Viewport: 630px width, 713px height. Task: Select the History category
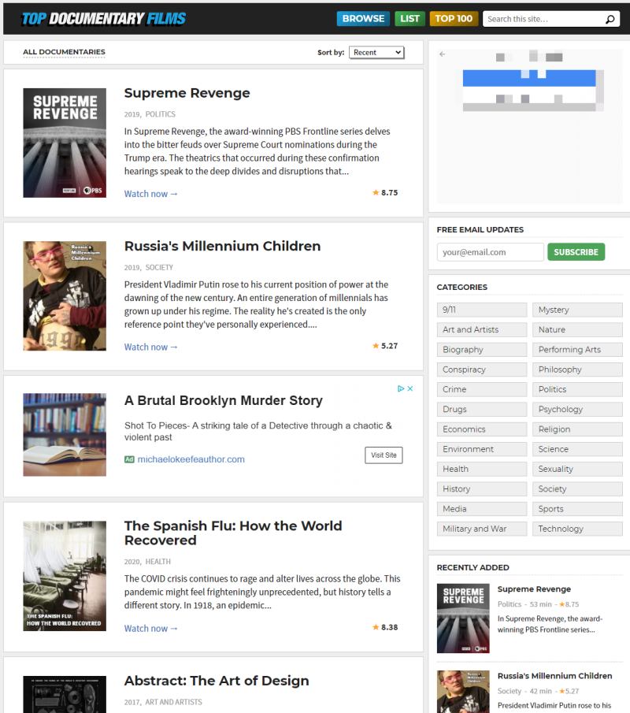click(x=482, y=489)
